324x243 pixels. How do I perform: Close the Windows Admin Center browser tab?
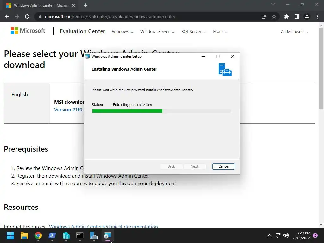73,5
